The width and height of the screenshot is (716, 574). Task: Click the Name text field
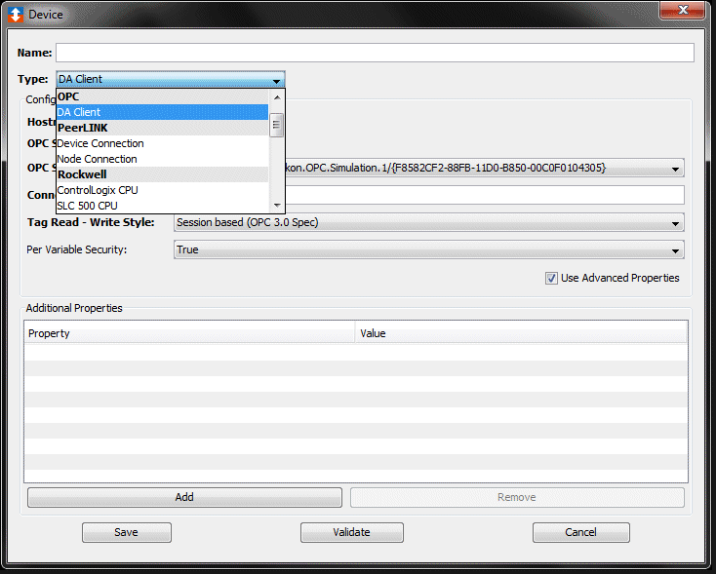click(x=375, y=53)
